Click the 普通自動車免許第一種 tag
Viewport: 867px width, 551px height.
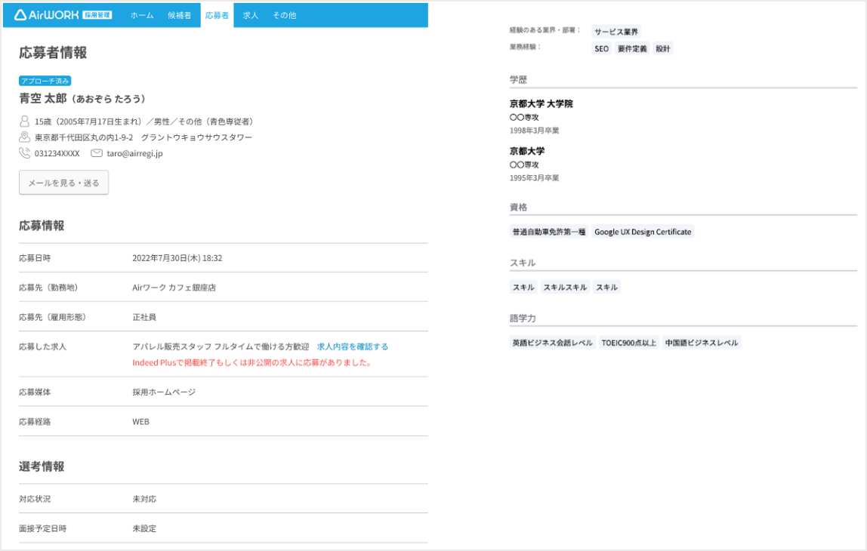548,232
